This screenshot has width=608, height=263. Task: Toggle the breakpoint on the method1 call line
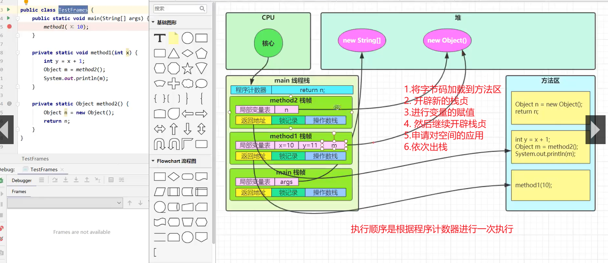point(9,27)
